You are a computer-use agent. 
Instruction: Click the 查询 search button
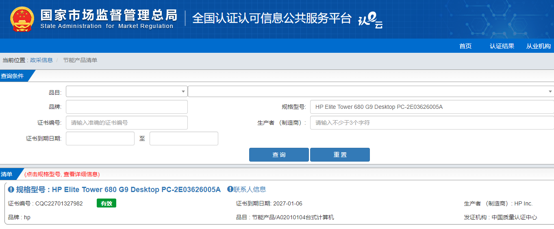[x=279, y=155]
